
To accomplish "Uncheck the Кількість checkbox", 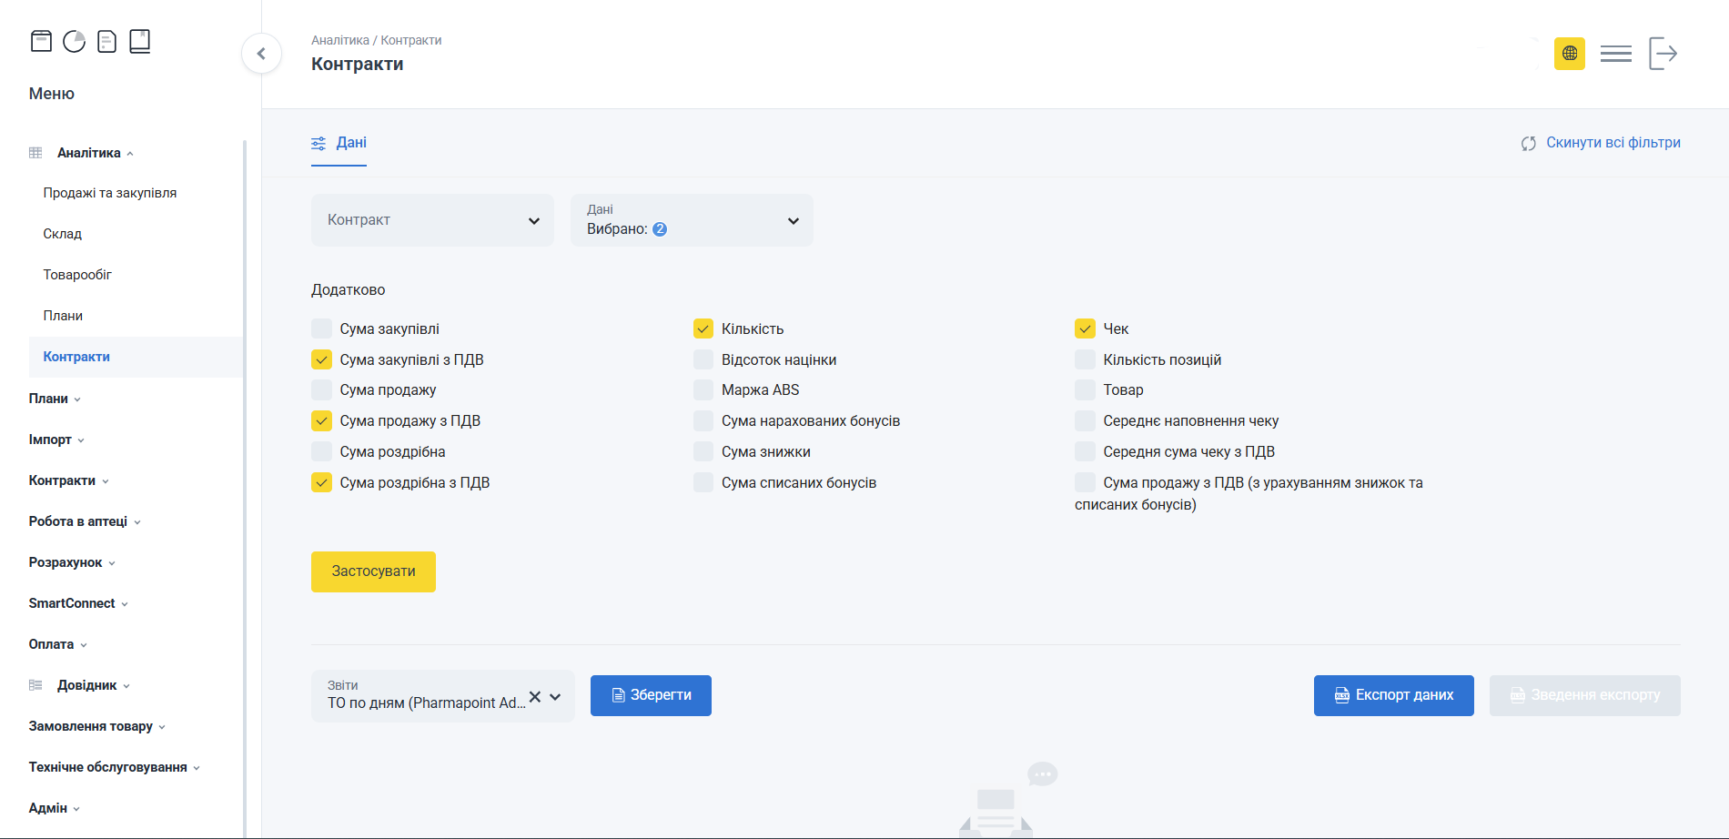I will 703,329.
